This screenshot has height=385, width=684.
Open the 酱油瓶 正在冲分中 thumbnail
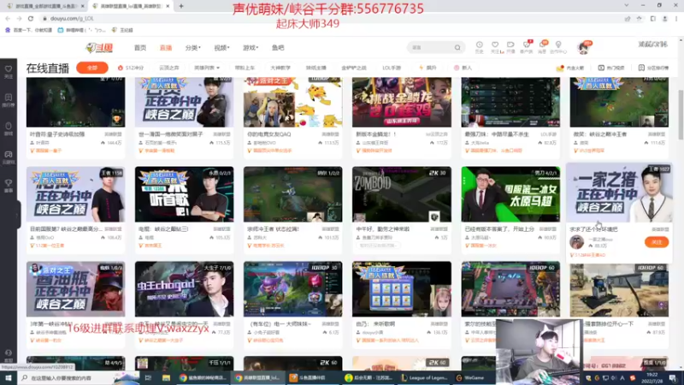pos(75,289)
